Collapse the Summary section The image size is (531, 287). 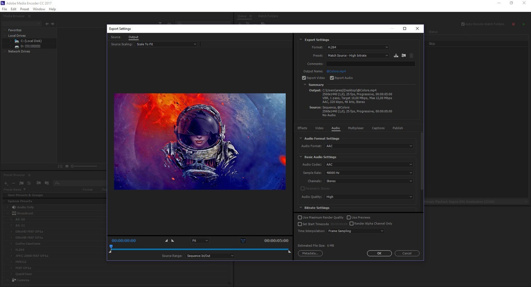pos(305,85)
